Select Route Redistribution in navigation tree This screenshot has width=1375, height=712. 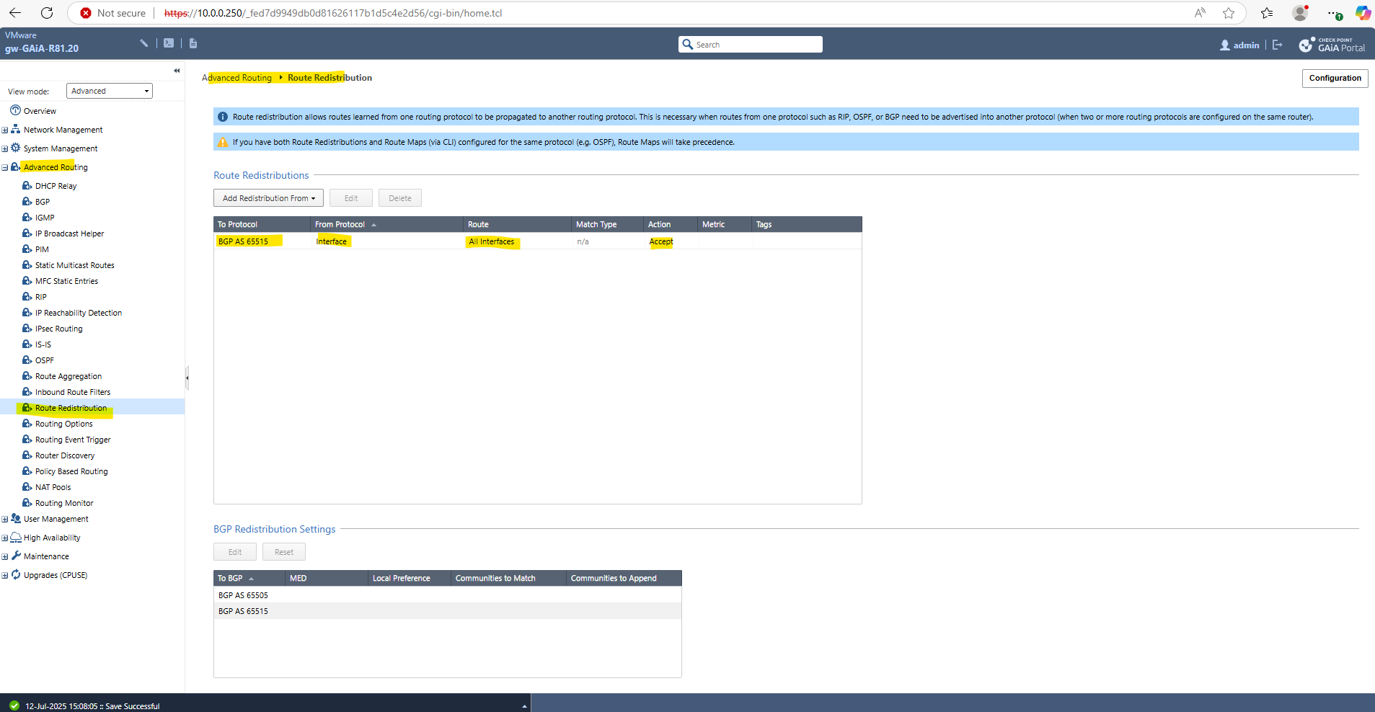coord(71,408)
